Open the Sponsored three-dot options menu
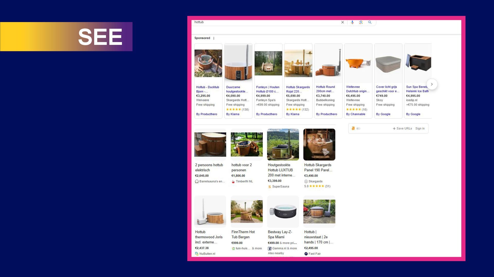Viewport: 494px width, 277px height. click(214, 38)
